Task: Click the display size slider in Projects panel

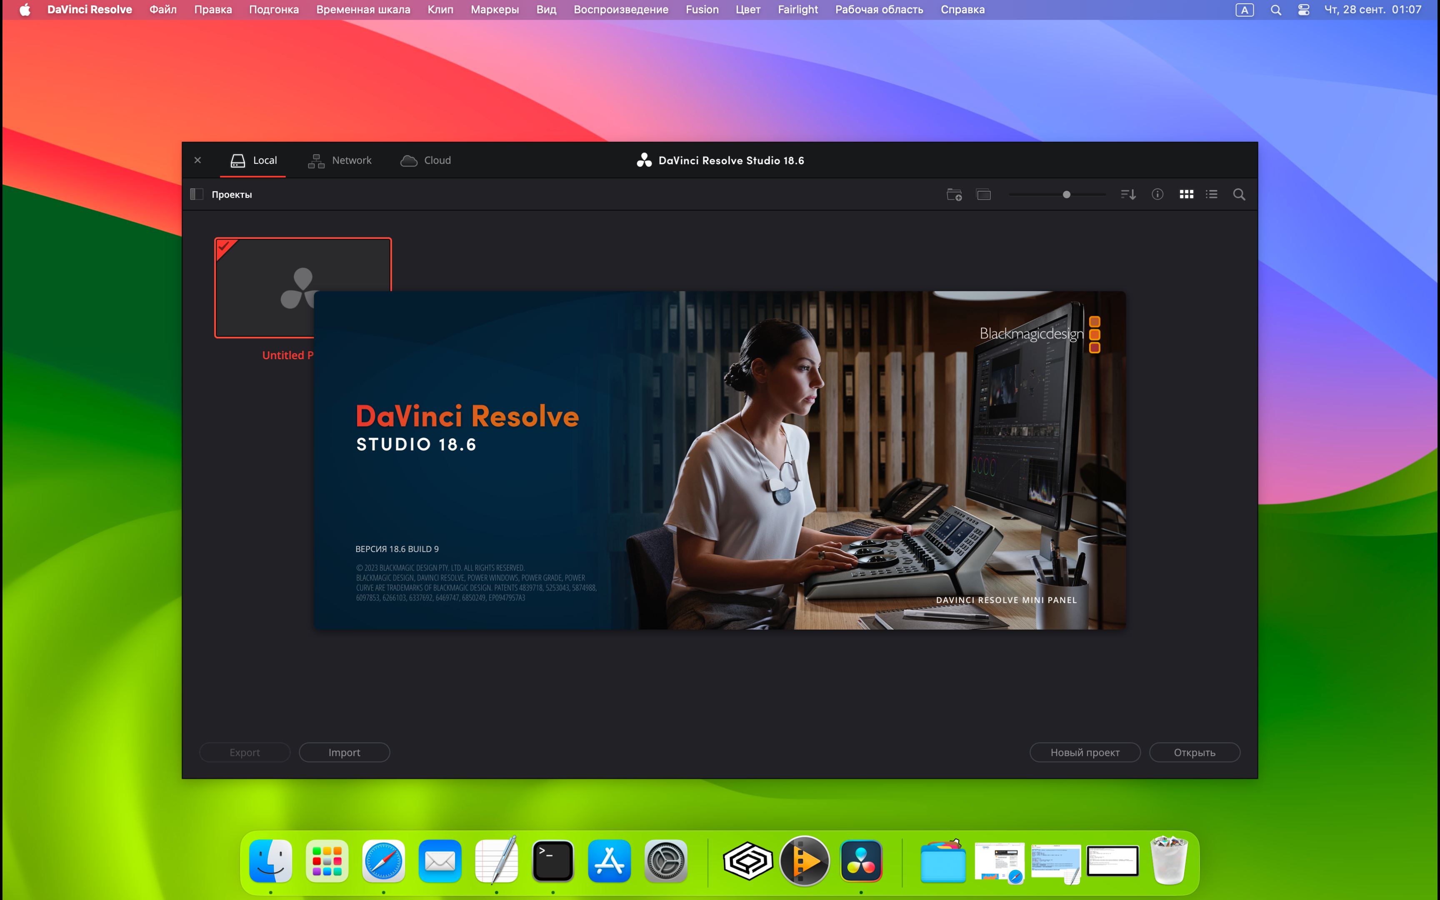Action: 1067,195
